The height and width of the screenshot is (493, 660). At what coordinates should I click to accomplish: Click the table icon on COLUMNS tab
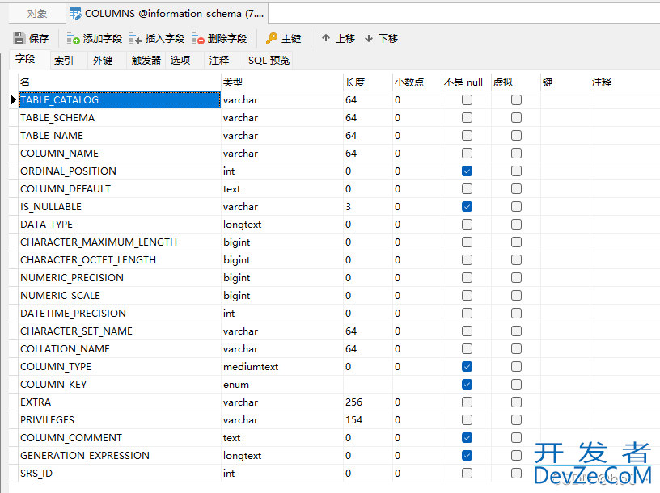pyautogui.click(x=76, y=14)
